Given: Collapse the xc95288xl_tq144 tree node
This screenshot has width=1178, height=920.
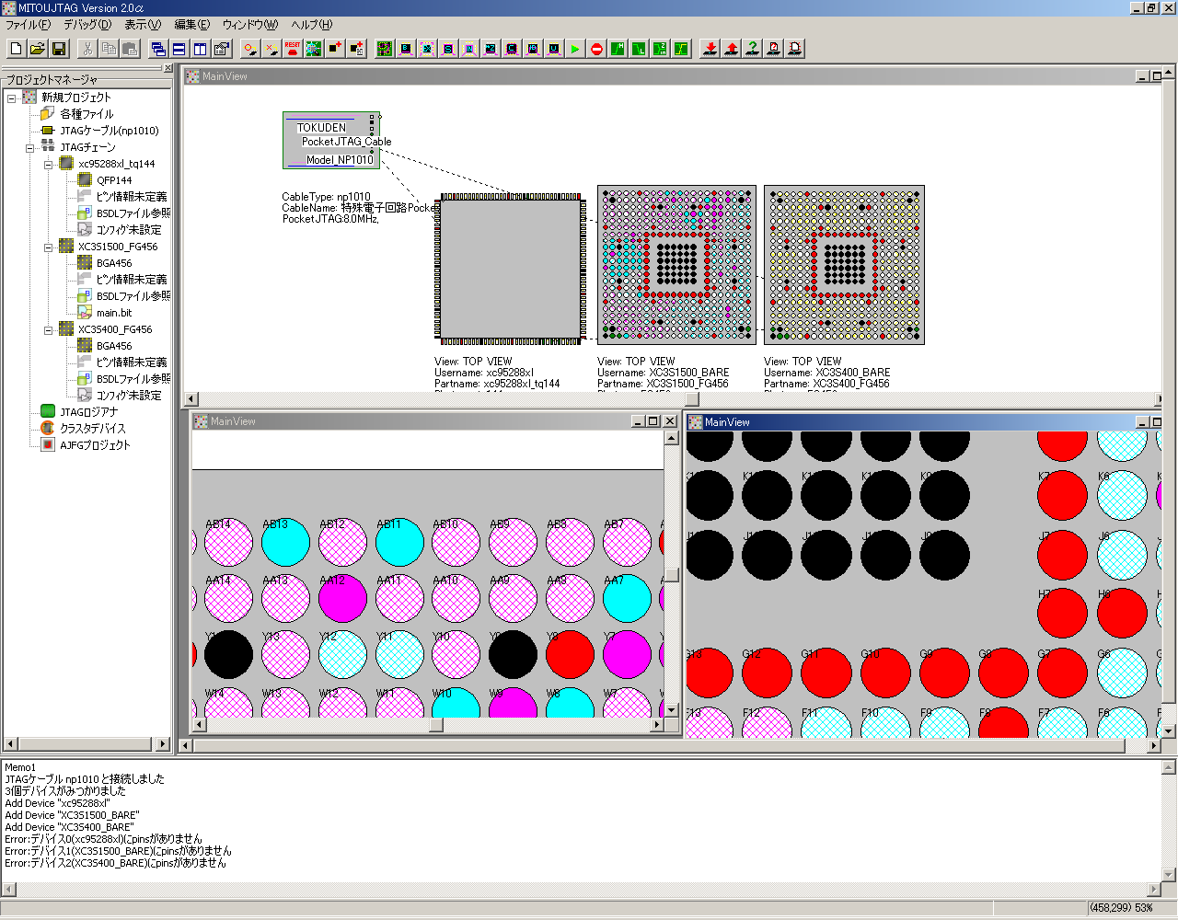Looking at the screenshot, I should click(x=49, y=164).
